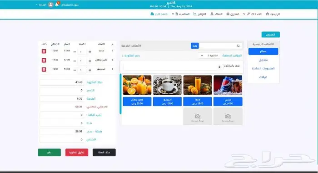Click the tax field showing 6.53

pos(62,99)
